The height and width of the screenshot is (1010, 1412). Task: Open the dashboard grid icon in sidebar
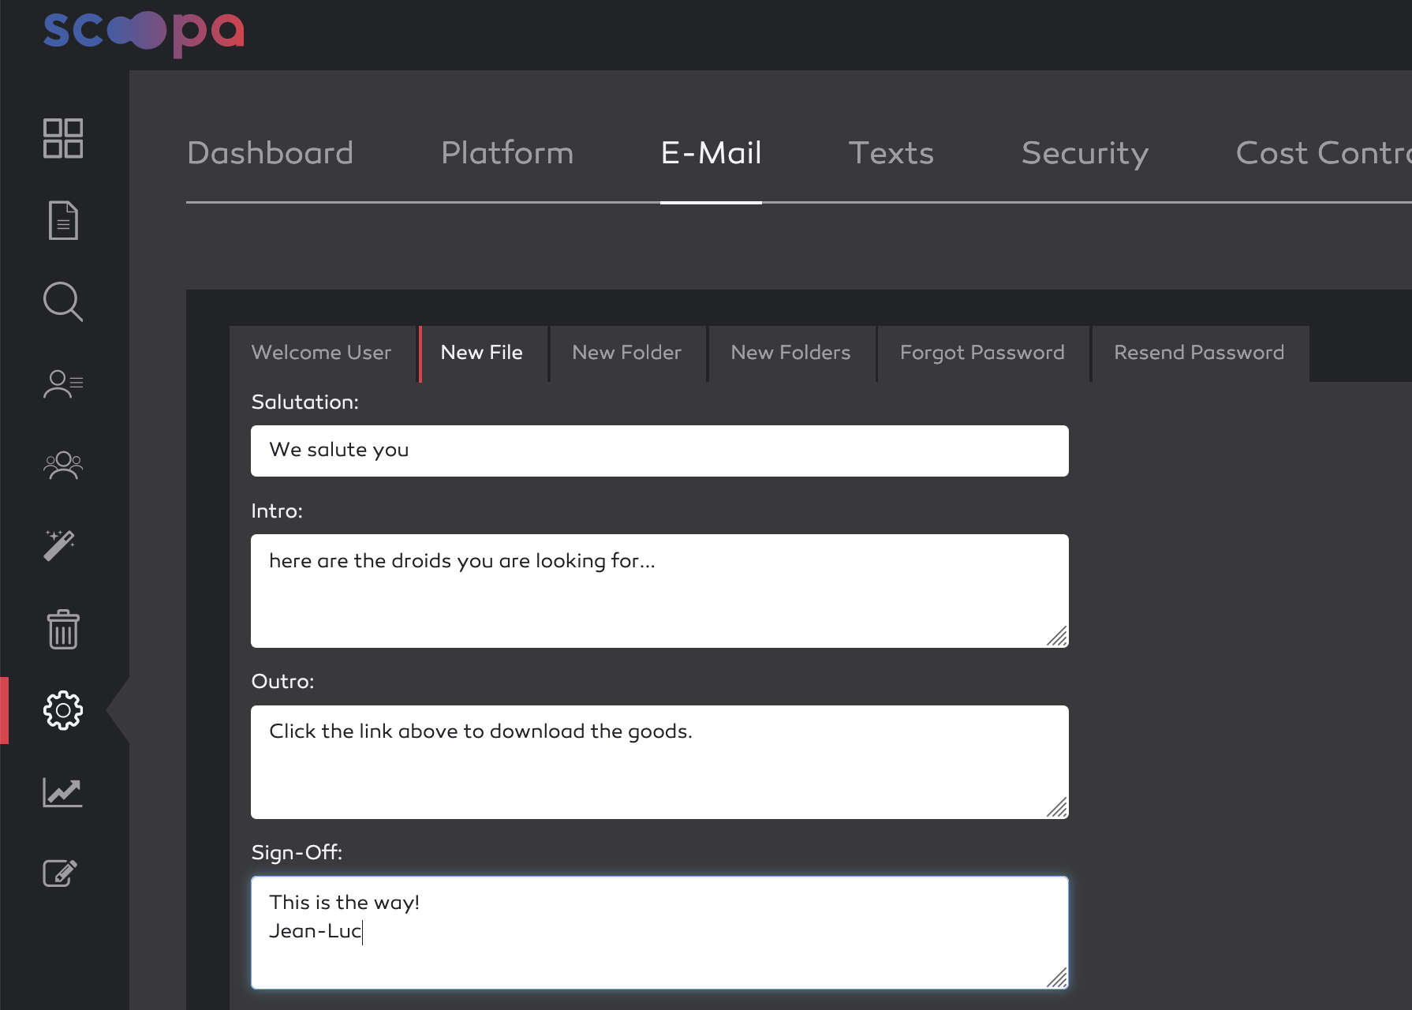[63, 139]
